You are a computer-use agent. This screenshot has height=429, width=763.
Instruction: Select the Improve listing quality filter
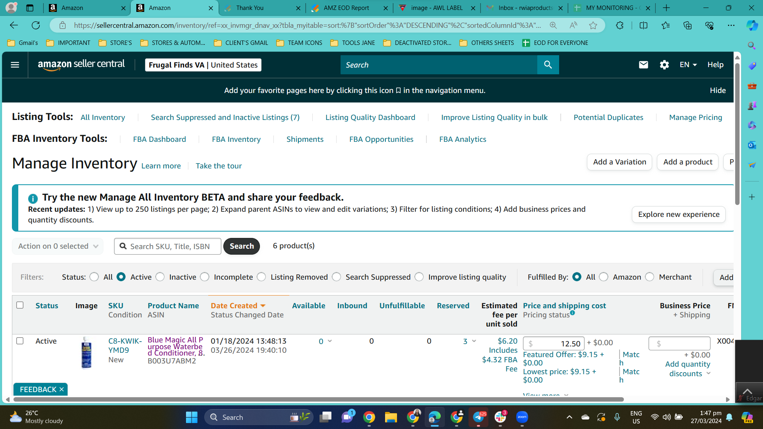point(419,277)
